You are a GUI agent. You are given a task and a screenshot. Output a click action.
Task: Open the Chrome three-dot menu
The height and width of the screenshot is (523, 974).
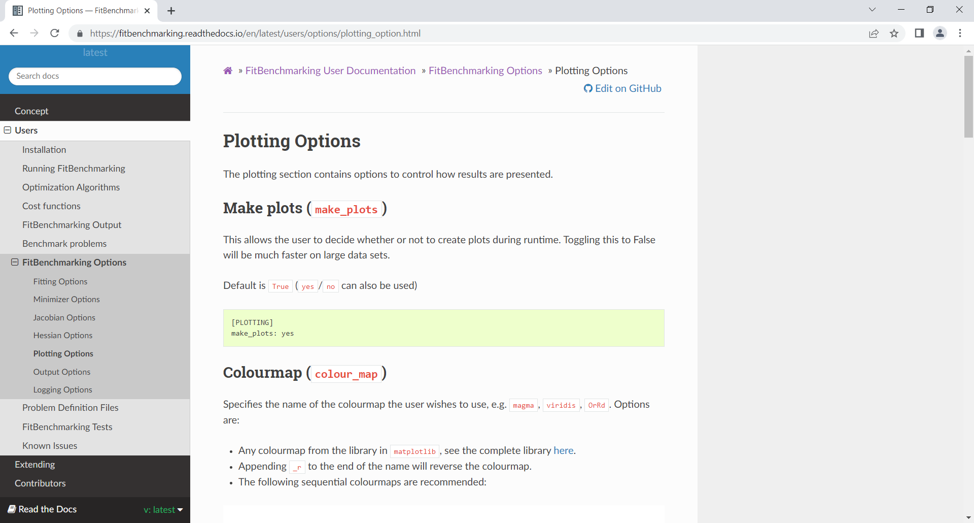pyautogui.click(x=960, y=33)
